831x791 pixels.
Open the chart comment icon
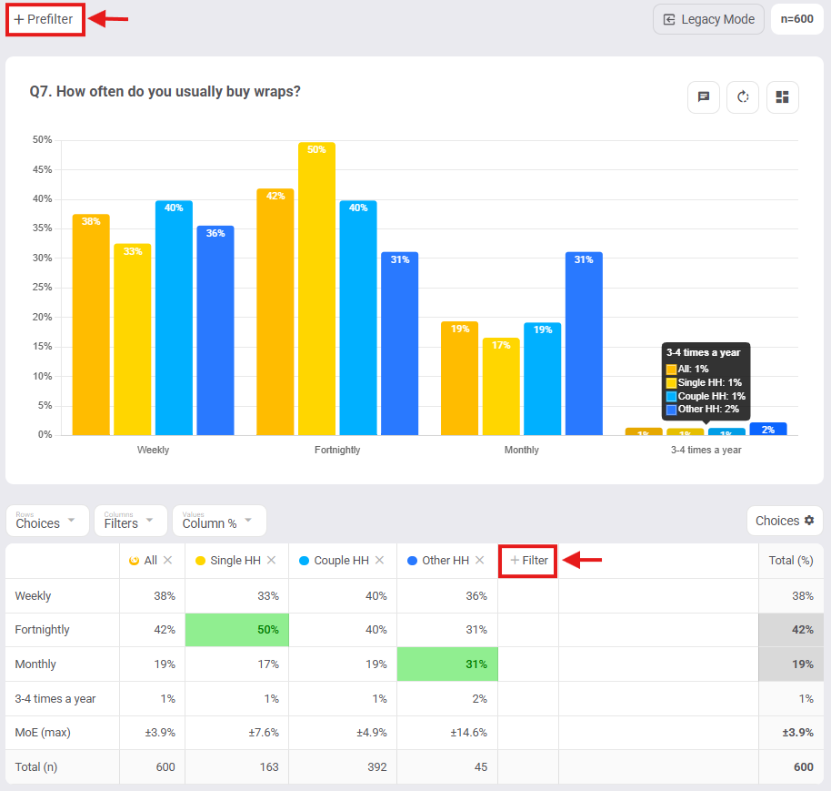point(704,97)
